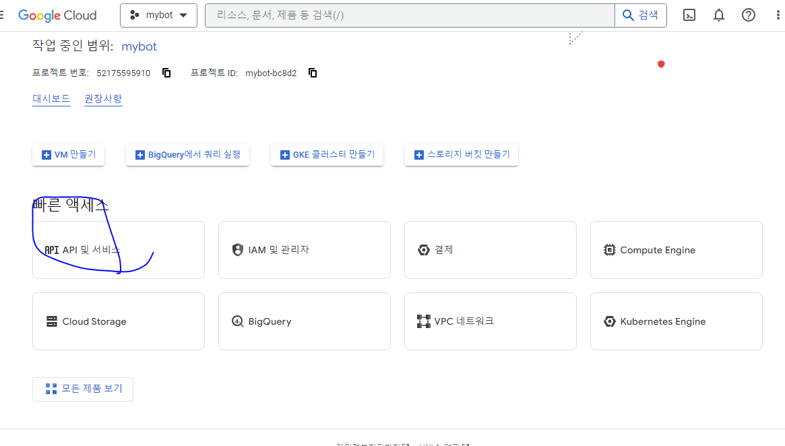Screen dimensions: 785x446
Task: Open the mybot scope link
Action: [x=139, y=46]
